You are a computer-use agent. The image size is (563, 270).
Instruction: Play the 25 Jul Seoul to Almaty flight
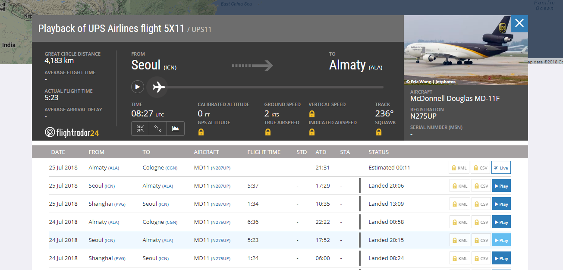(x=501, y=186)
